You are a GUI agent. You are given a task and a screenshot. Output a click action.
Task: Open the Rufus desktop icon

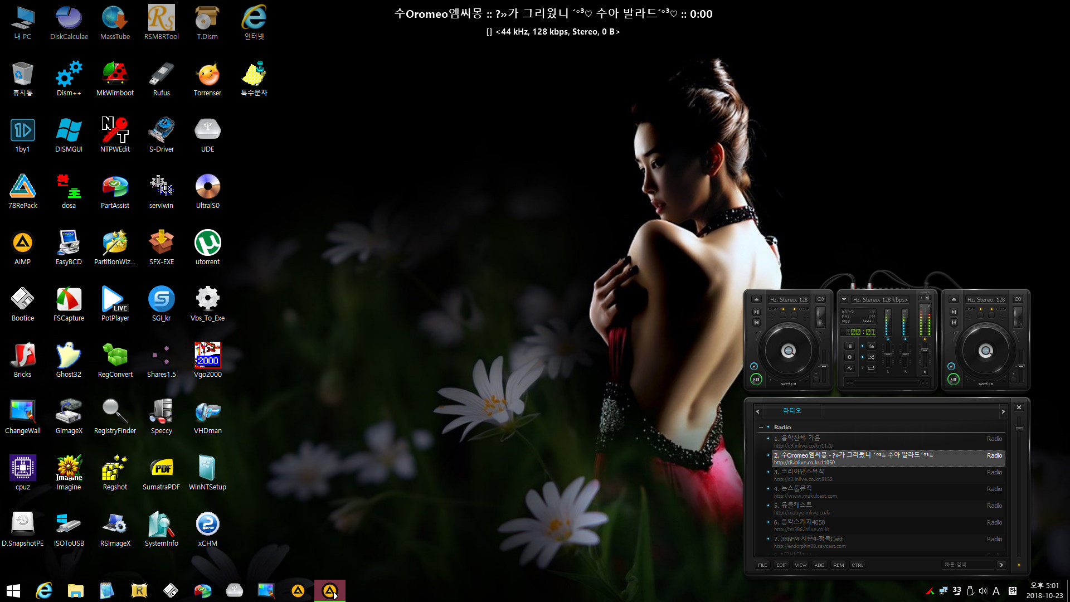pos(161,79)
